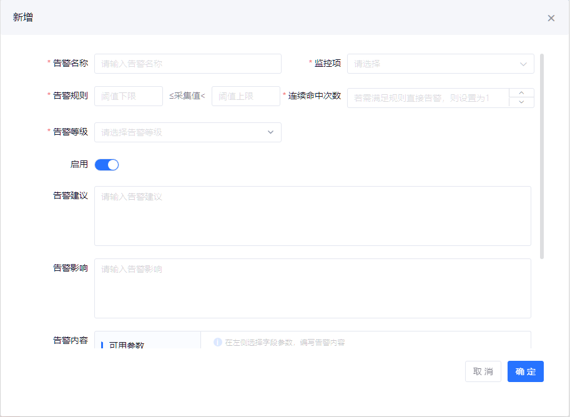Click the chevron arrow in 监控项 field
The image size is (570, 417).
coord(523,64)
